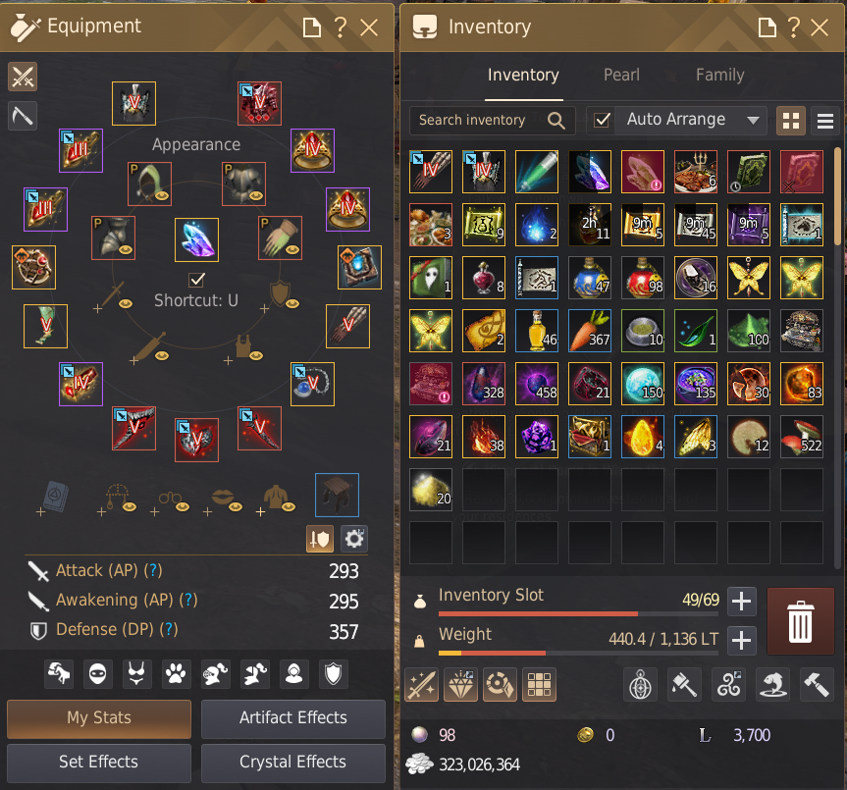This screenshot has height=790, width=847.
Task: Click the carrot item stack 367
Action: coord(590,331)
